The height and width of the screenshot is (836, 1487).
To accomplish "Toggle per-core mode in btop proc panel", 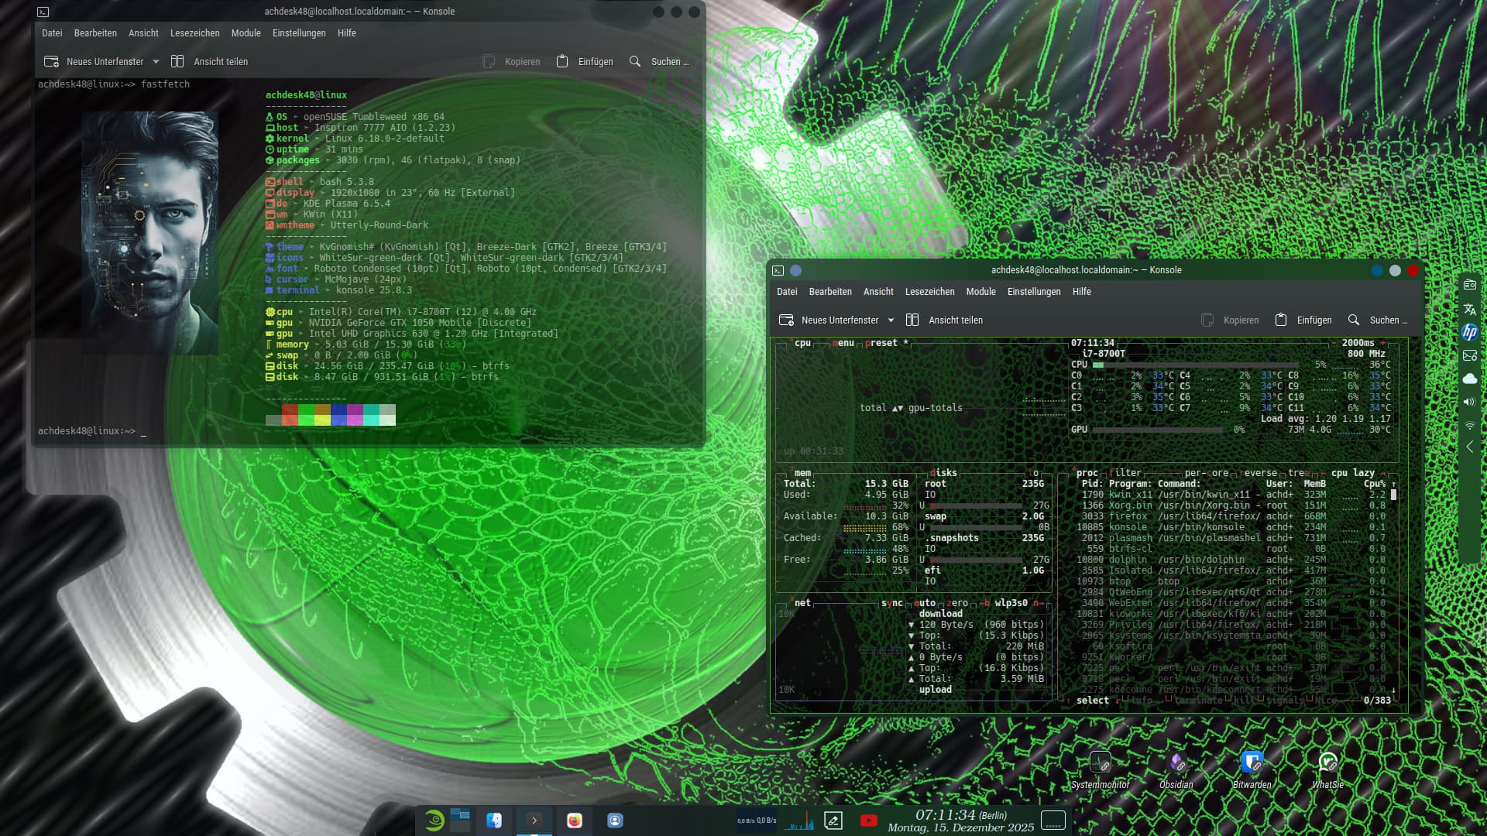I will pyautogui.click(x=1206, y=473).
